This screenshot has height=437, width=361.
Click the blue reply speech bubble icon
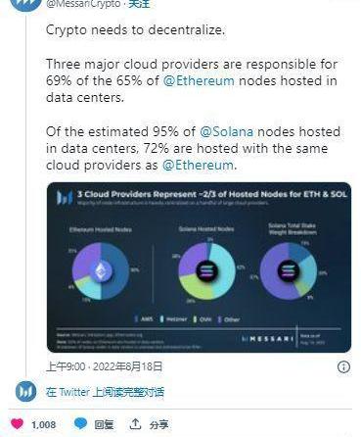[x=80, y=423]
